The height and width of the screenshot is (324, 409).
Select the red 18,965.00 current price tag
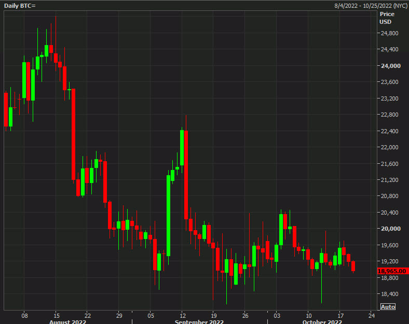pyautogui.click(x=392, y=271)
